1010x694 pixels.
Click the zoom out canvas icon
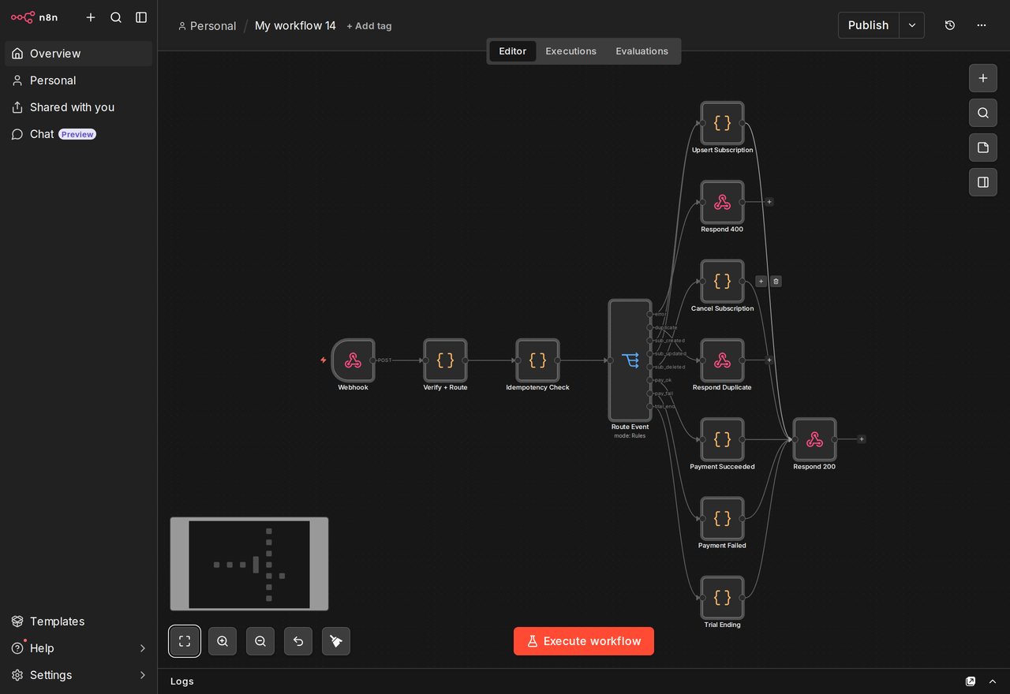coord(260,641)
